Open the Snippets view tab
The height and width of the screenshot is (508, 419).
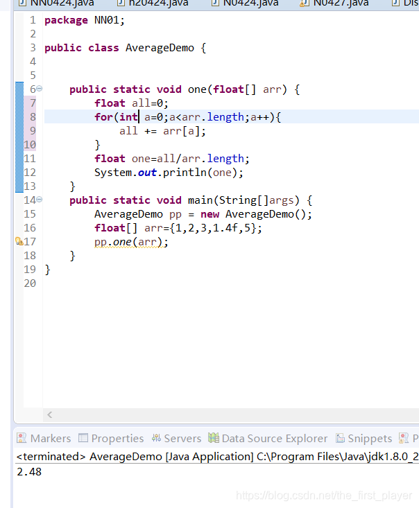pyautogui.click(x=364, y=438)
